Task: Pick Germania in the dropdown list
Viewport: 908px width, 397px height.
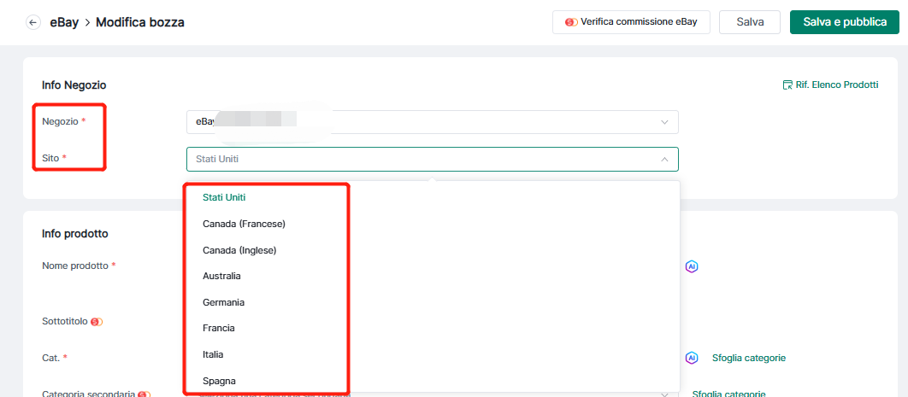Action: click(x=223, y=302)
